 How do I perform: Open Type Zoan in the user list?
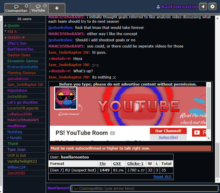point(24,150)
